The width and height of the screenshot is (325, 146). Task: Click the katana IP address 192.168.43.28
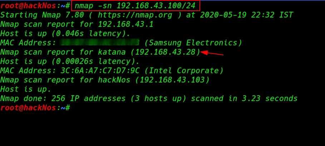[166, 52]
